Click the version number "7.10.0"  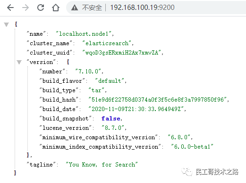[88, 72]
